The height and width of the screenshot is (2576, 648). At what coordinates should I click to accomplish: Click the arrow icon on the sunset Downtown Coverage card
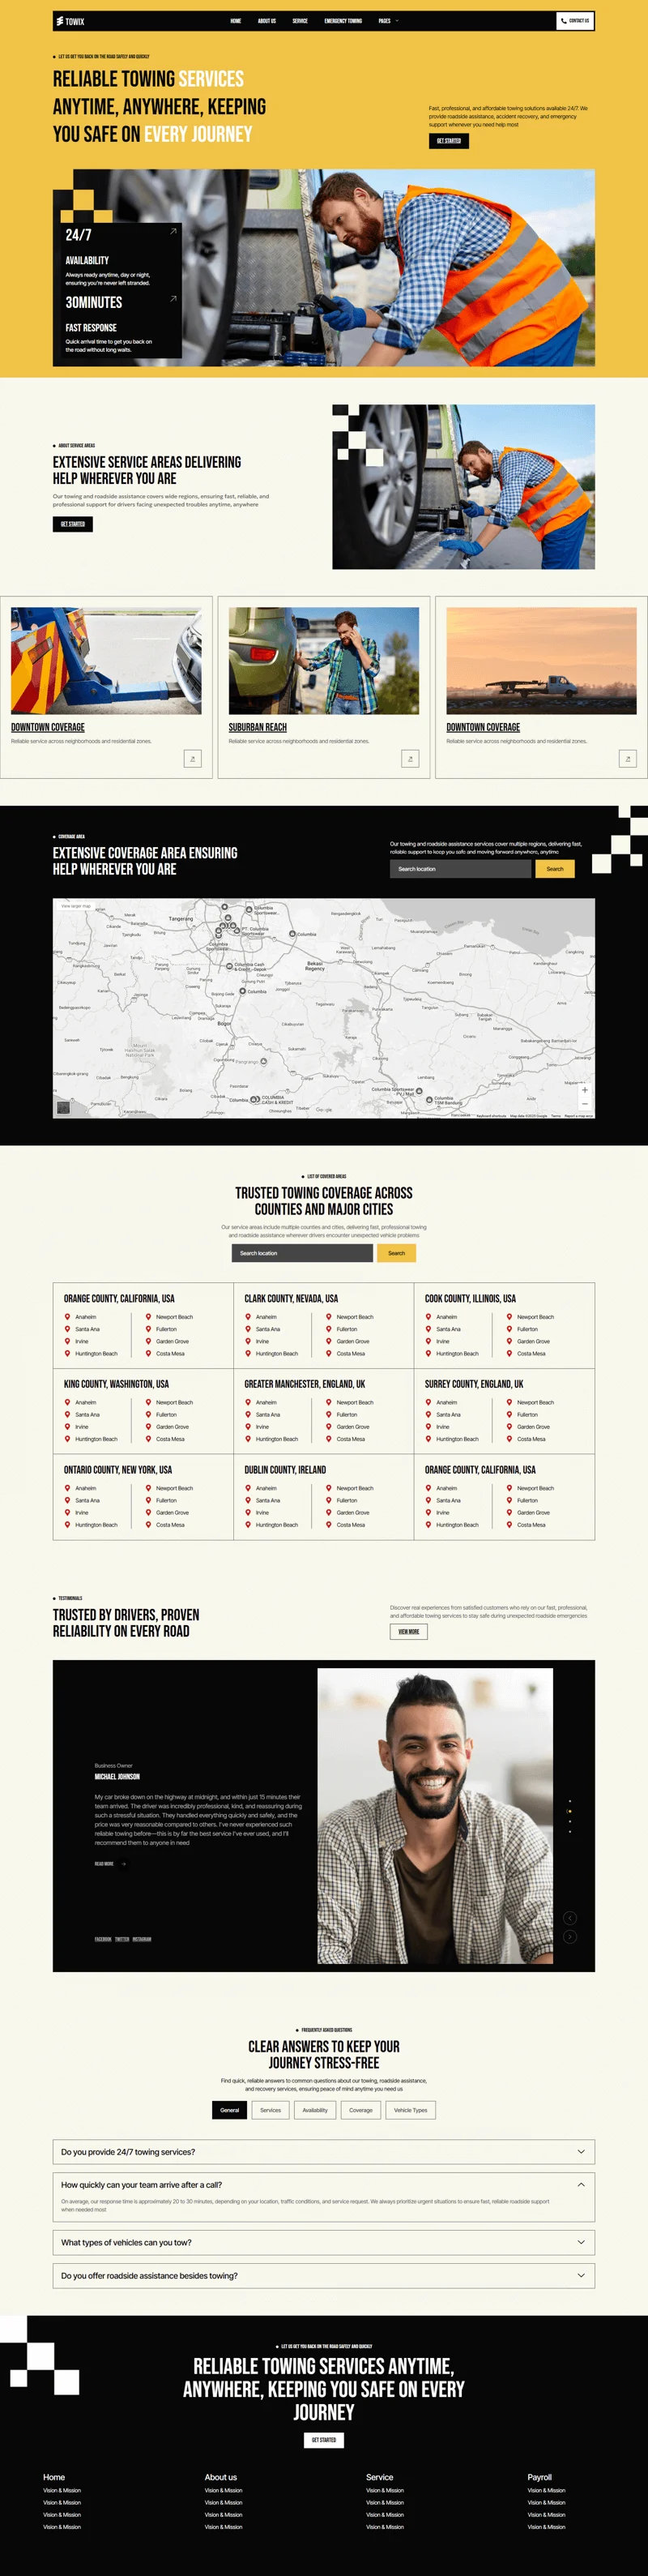(628, 759)
